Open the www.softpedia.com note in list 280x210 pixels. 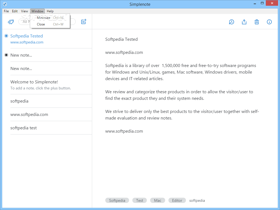(x=51, y=114)
